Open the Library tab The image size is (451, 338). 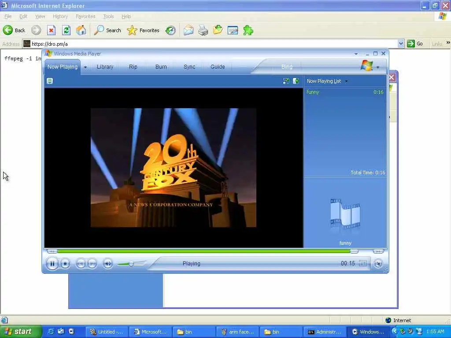(x=105, y=67)
